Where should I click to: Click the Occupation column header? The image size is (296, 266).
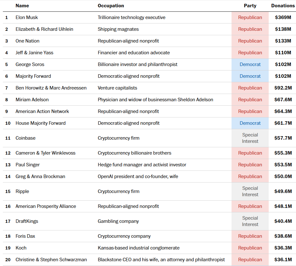coord(111,6)
